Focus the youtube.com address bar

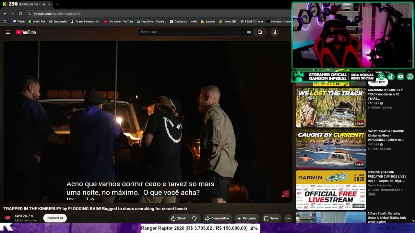pyautogui.click(x=159, y=14)
